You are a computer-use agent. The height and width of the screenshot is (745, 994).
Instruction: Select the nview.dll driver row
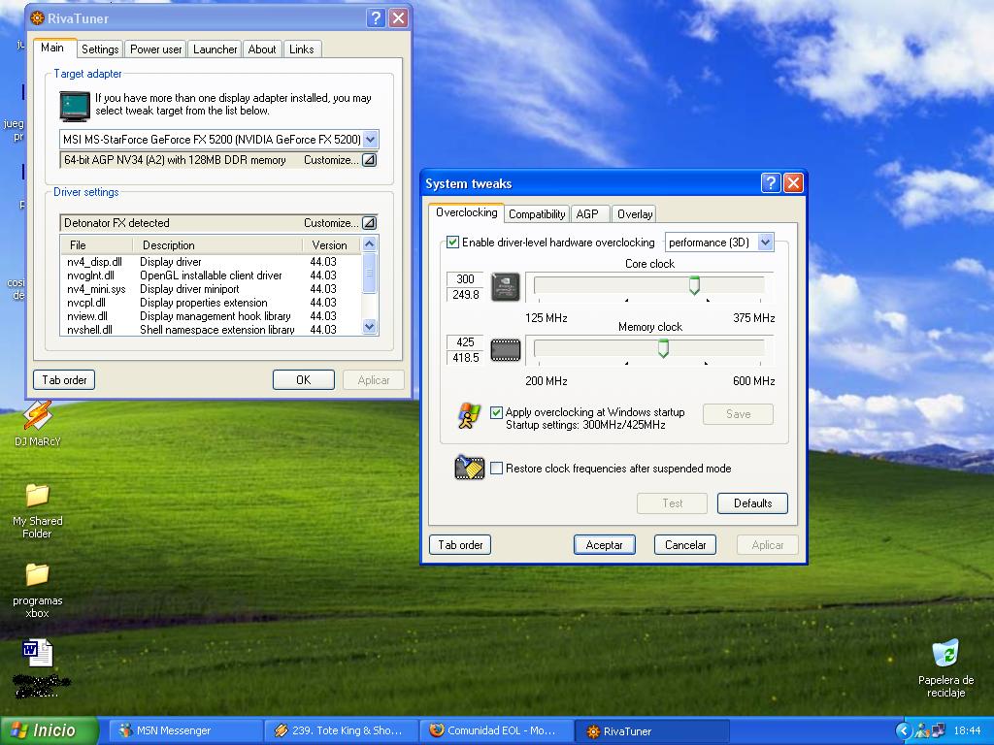pyautogui.click(x=211, y=316)
